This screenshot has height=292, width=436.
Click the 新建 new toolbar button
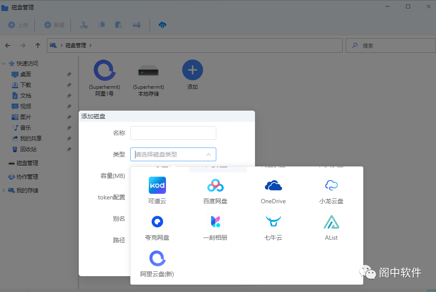tap(54, 25)
